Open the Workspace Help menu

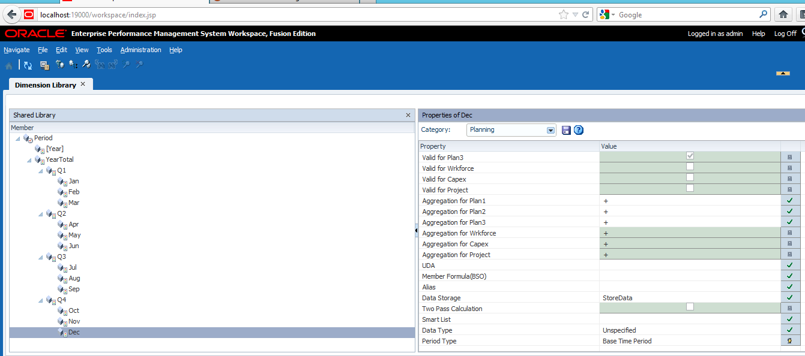175,50
